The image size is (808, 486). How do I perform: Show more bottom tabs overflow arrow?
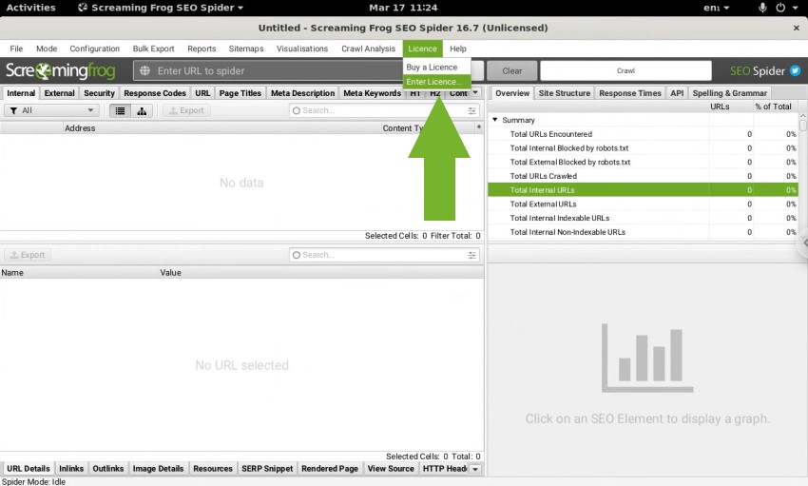coord(474,469)
